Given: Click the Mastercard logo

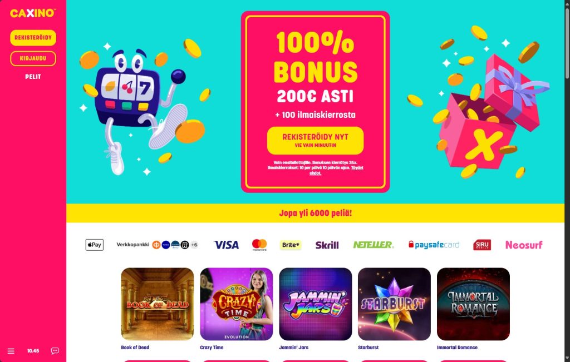Looking at the screenshot, I should coord(259,245).
